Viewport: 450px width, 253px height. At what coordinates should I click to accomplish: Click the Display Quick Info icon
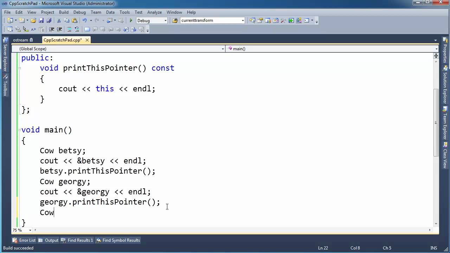(x=25, y=29)
